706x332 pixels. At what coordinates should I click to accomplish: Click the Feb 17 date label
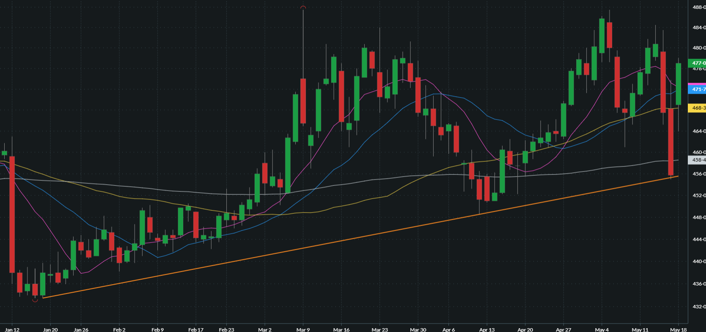point(196,329)
